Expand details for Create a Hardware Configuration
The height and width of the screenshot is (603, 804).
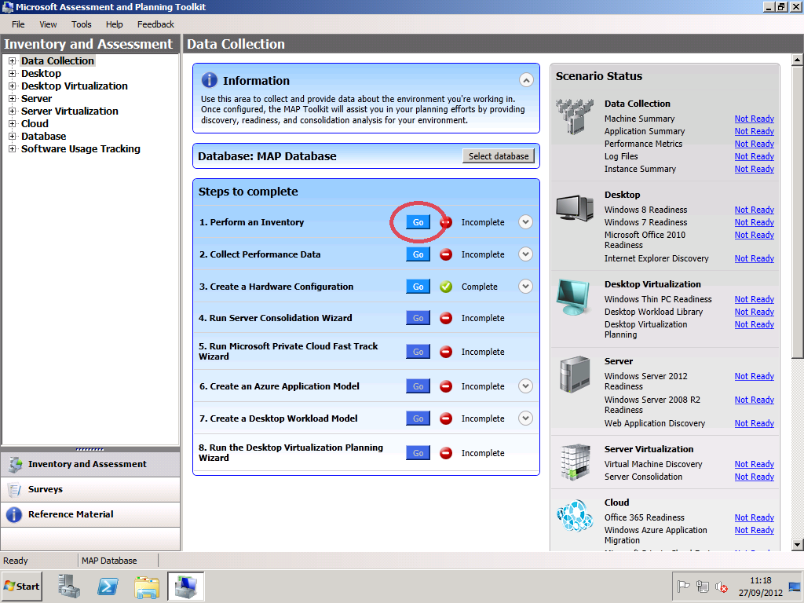coord(525,286)
